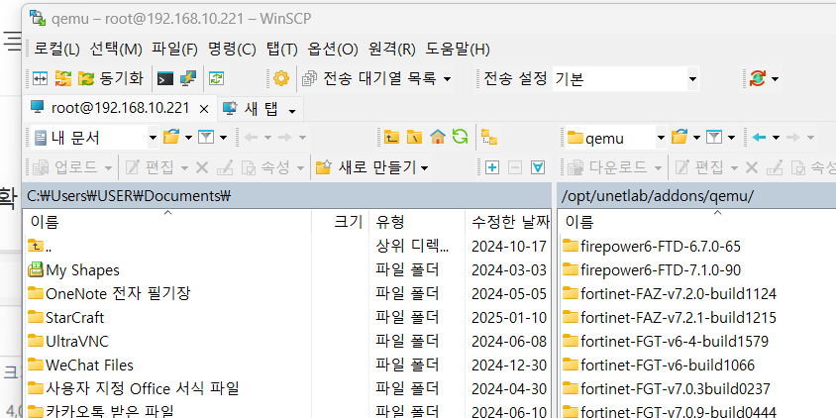Open 도움말(H) menu
The height and width of the screenshot is (418, 836).
pyautogui.click(x=458, y=50)
